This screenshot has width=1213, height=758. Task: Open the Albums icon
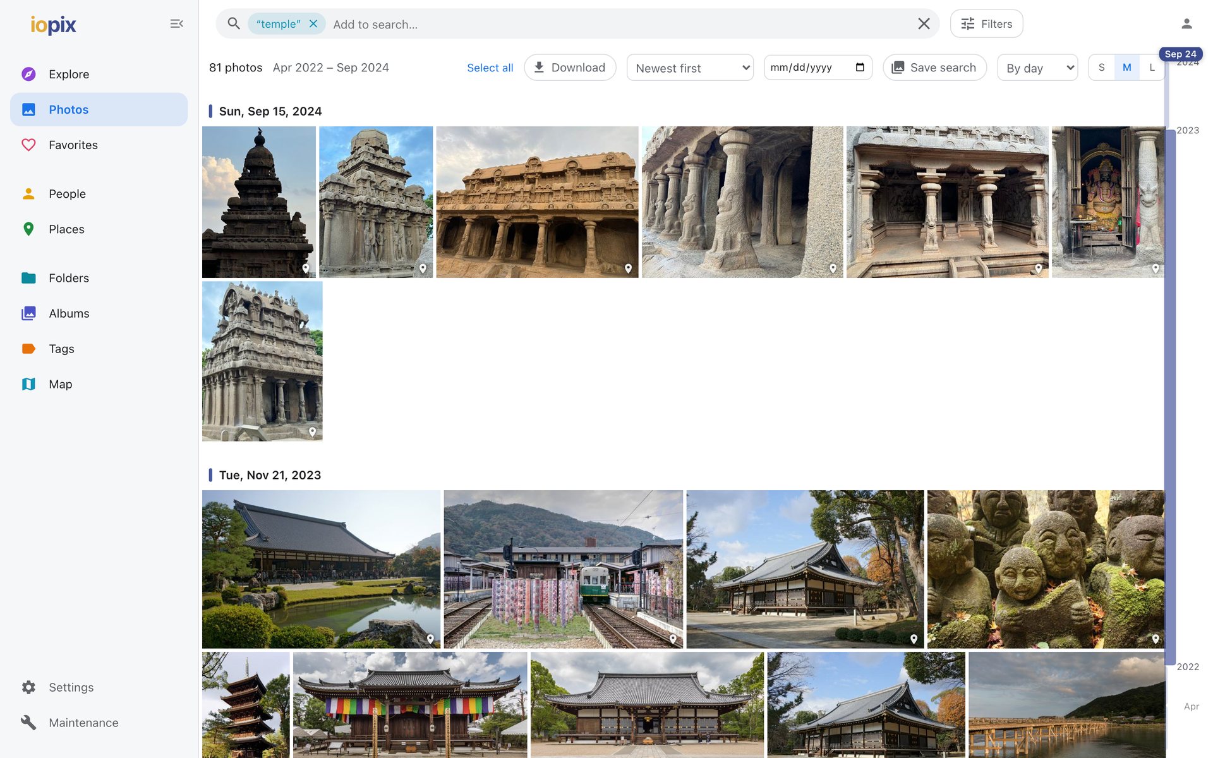click(28, 313)
